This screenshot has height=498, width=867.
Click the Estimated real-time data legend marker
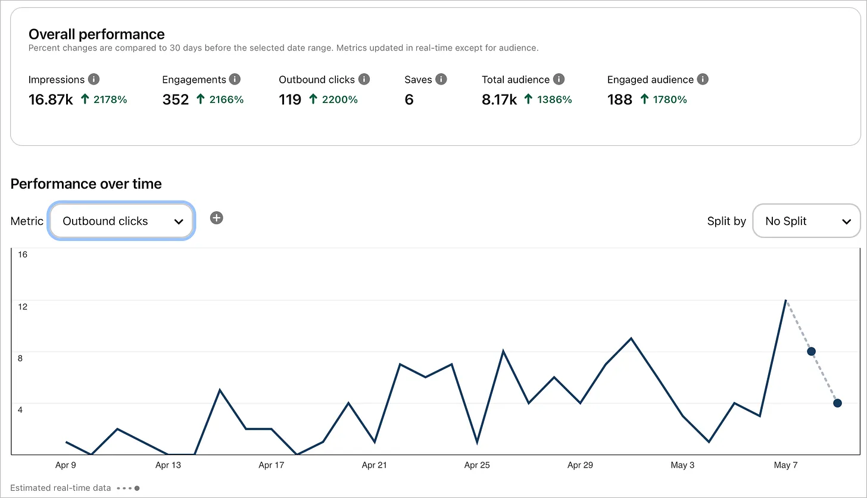(x=129, y=488)
